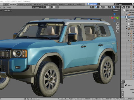Switch to the Rendering workspace tab
Screen dimensions: 134x100
pyautogui.click(x=62, y=4)
